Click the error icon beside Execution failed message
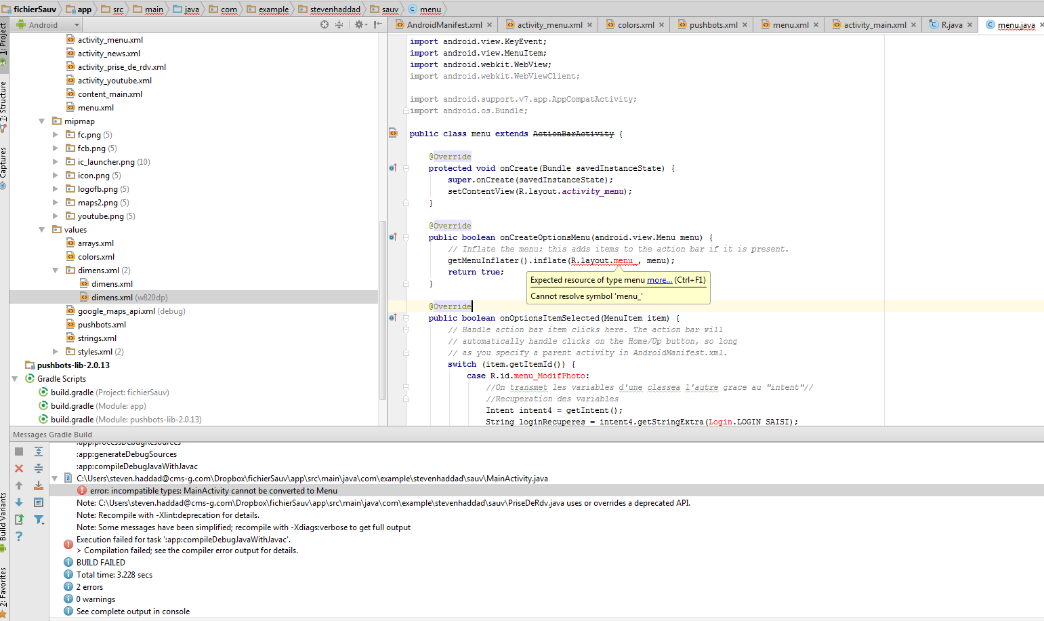The image size is (1044, 621). [x=68, y=544]
